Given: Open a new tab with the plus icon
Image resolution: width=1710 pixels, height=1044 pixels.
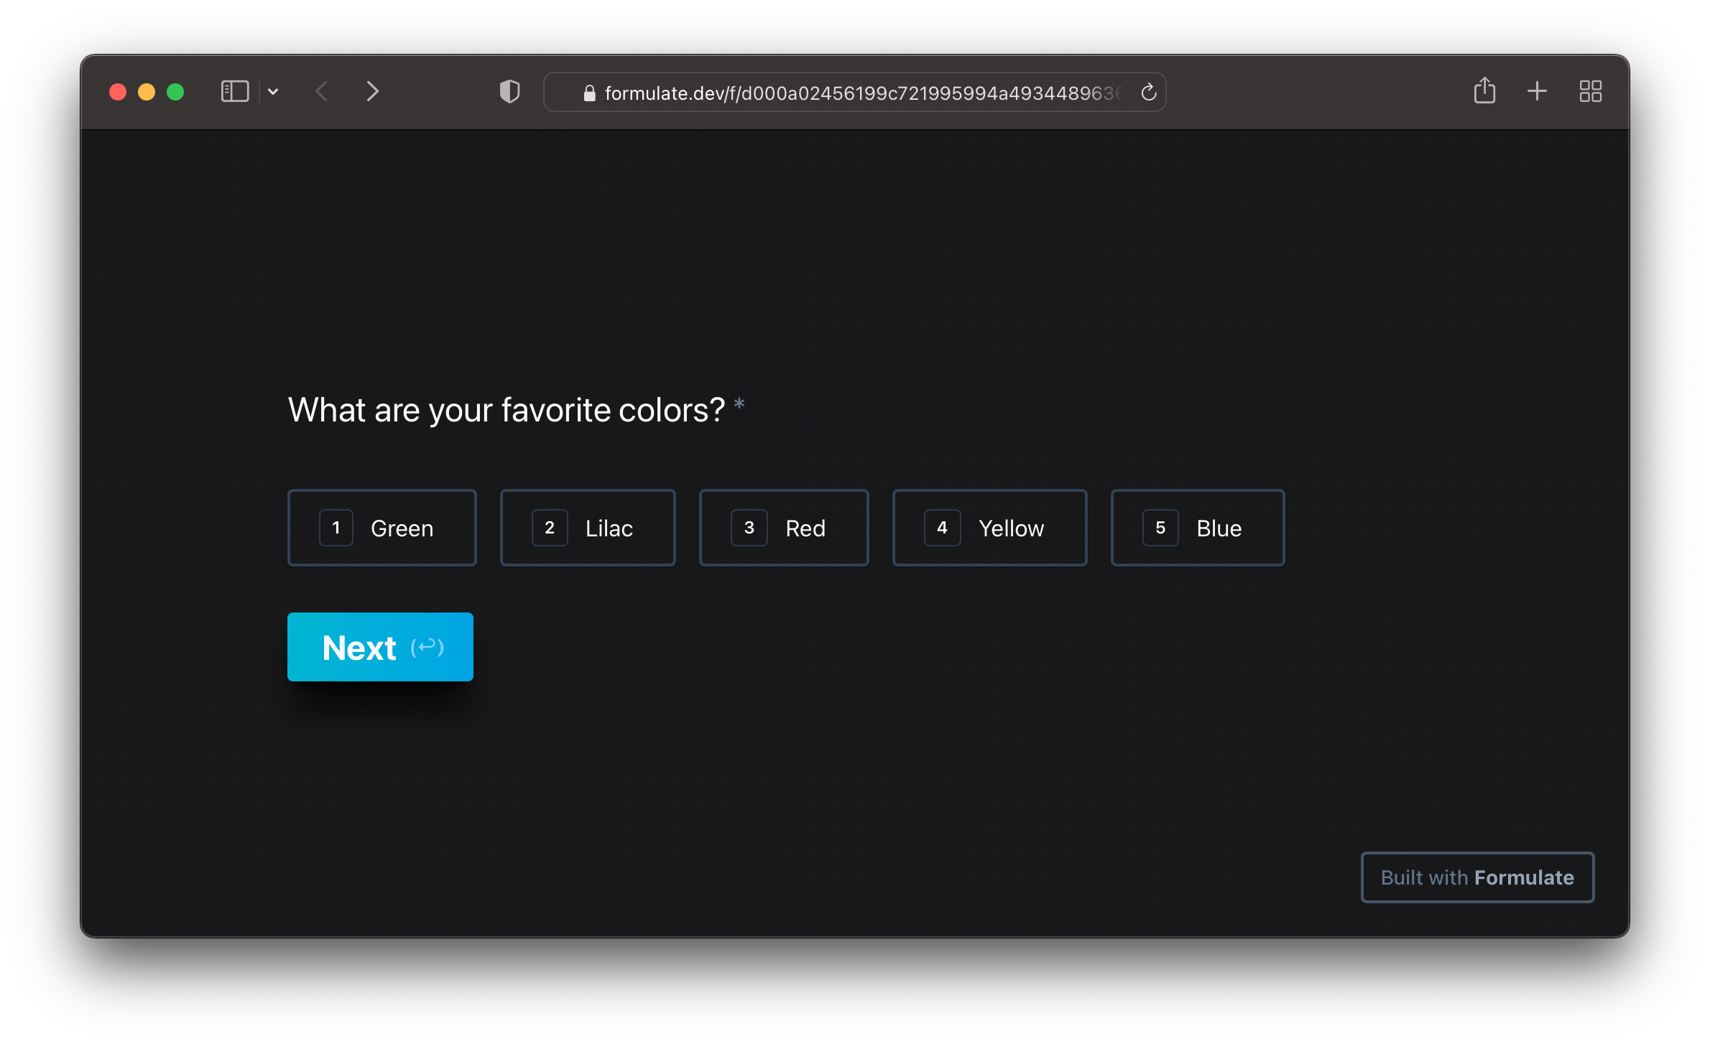Looking at the screenshot, I should [1537, 91].
